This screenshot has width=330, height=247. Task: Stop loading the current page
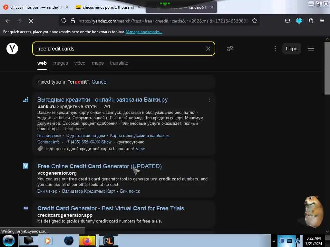pos(31,21)
